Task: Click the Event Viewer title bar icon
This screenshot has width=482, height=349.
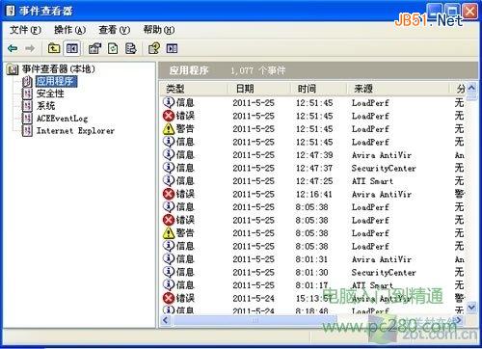Action: (x=10, y=11)
